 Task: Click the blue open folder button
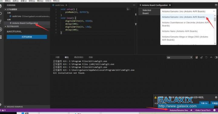tap(27, 37)
